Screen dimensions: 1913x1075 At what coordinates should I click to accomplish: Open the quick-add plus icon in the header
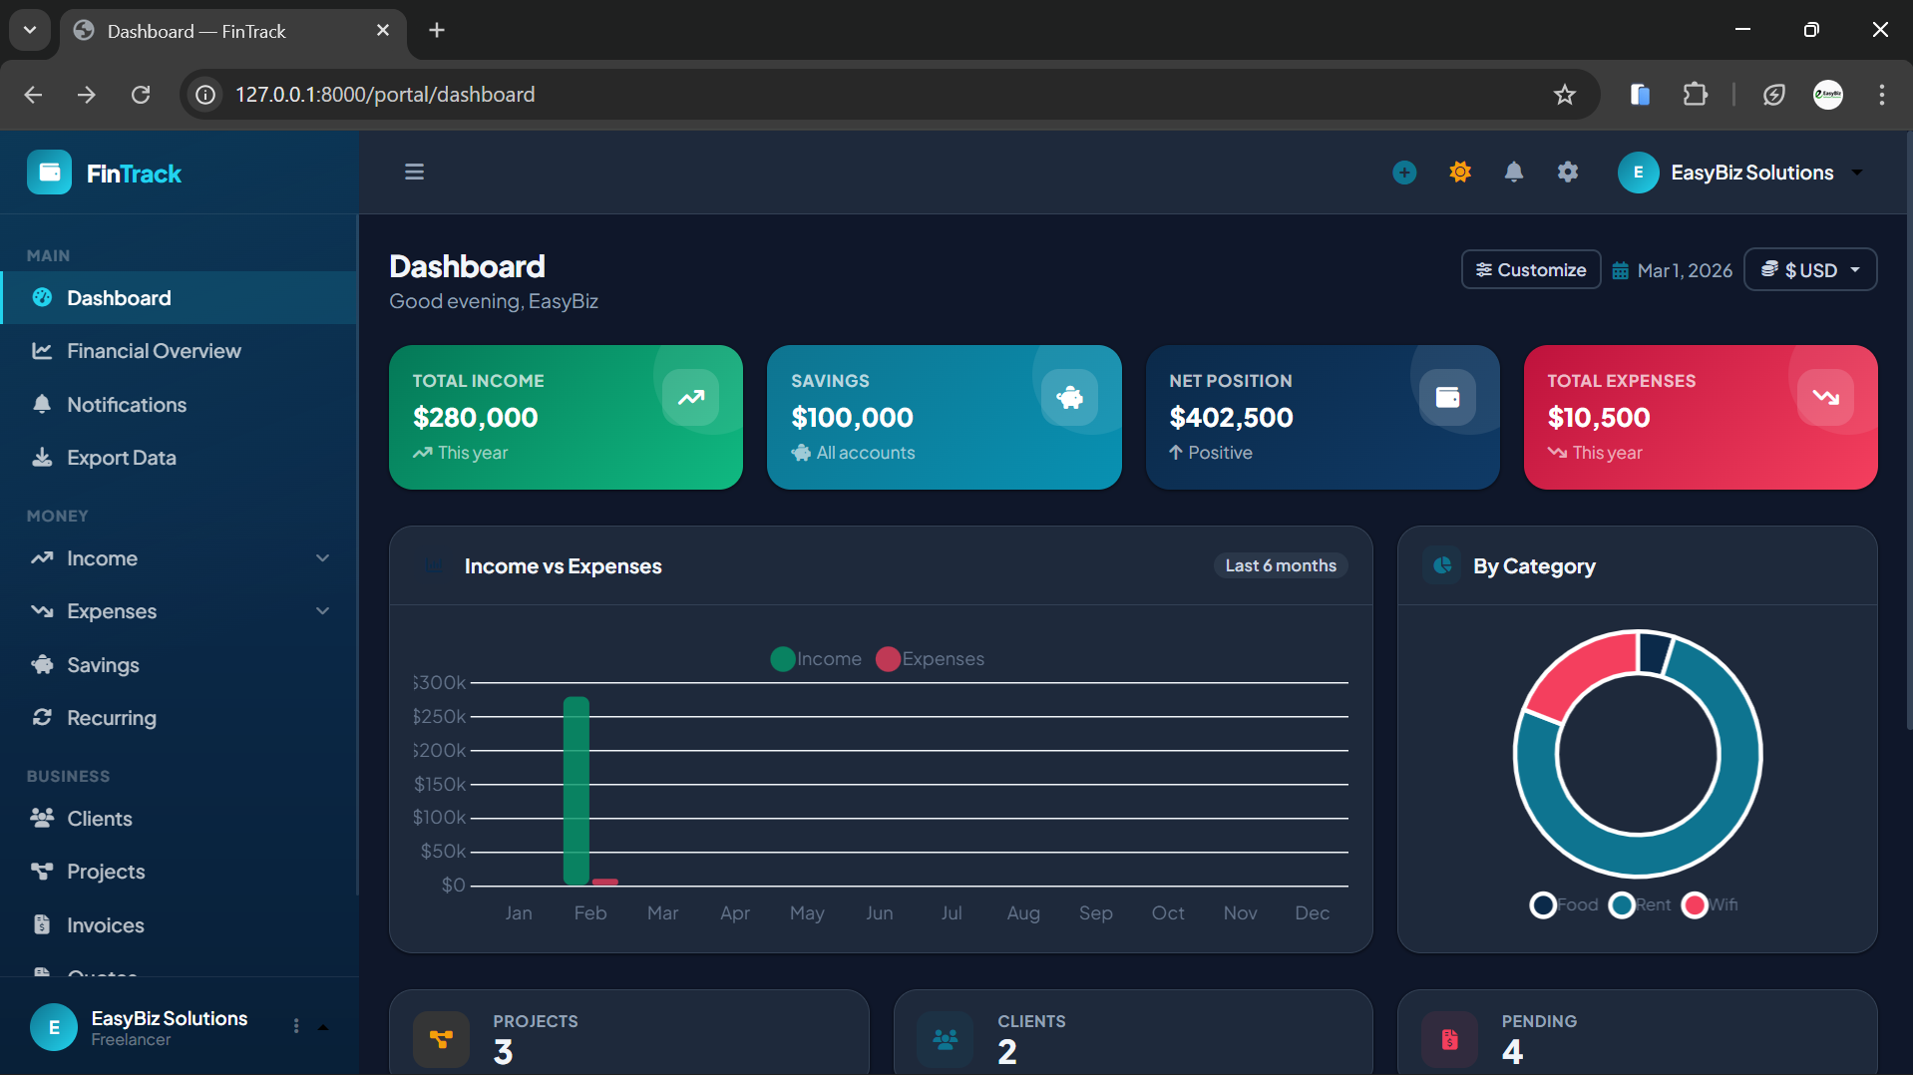coord(1403,172)
